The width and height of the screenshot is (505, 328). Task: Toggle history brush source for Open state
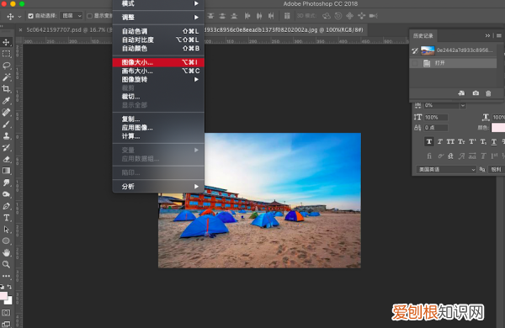point(415,63)
